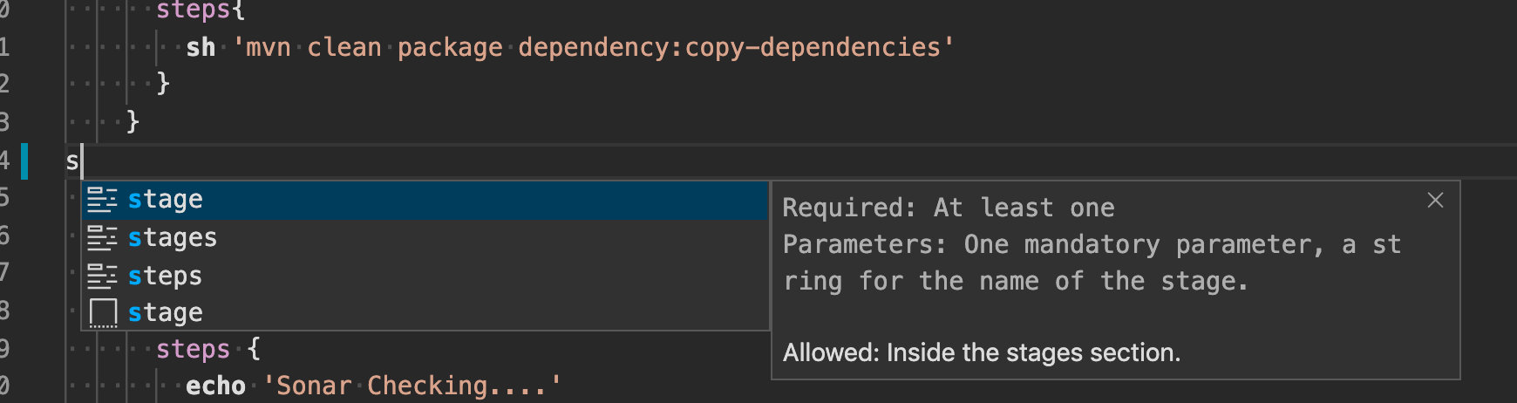Click steps keyword above the sh line
Screen dimensions: 1517x403
tap(194, 10)
